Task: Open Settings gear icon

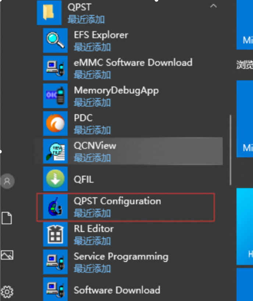Action: [x=7, y=292]
